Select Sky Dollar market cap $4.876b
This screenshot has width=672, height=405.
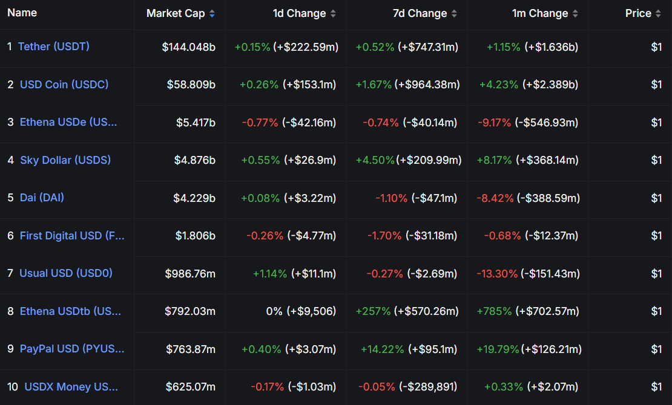point(194,160)
